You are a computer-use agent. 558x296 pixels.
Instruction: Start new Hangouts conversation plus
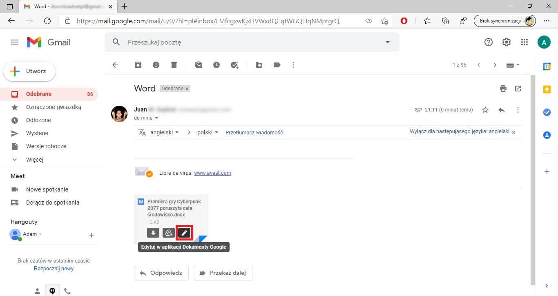[92, 235]
